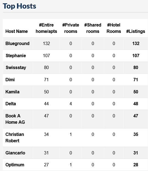The image size is (148, 171).
Task: Click the #Entire home/apts column header
Action: (x=46, y=28)
